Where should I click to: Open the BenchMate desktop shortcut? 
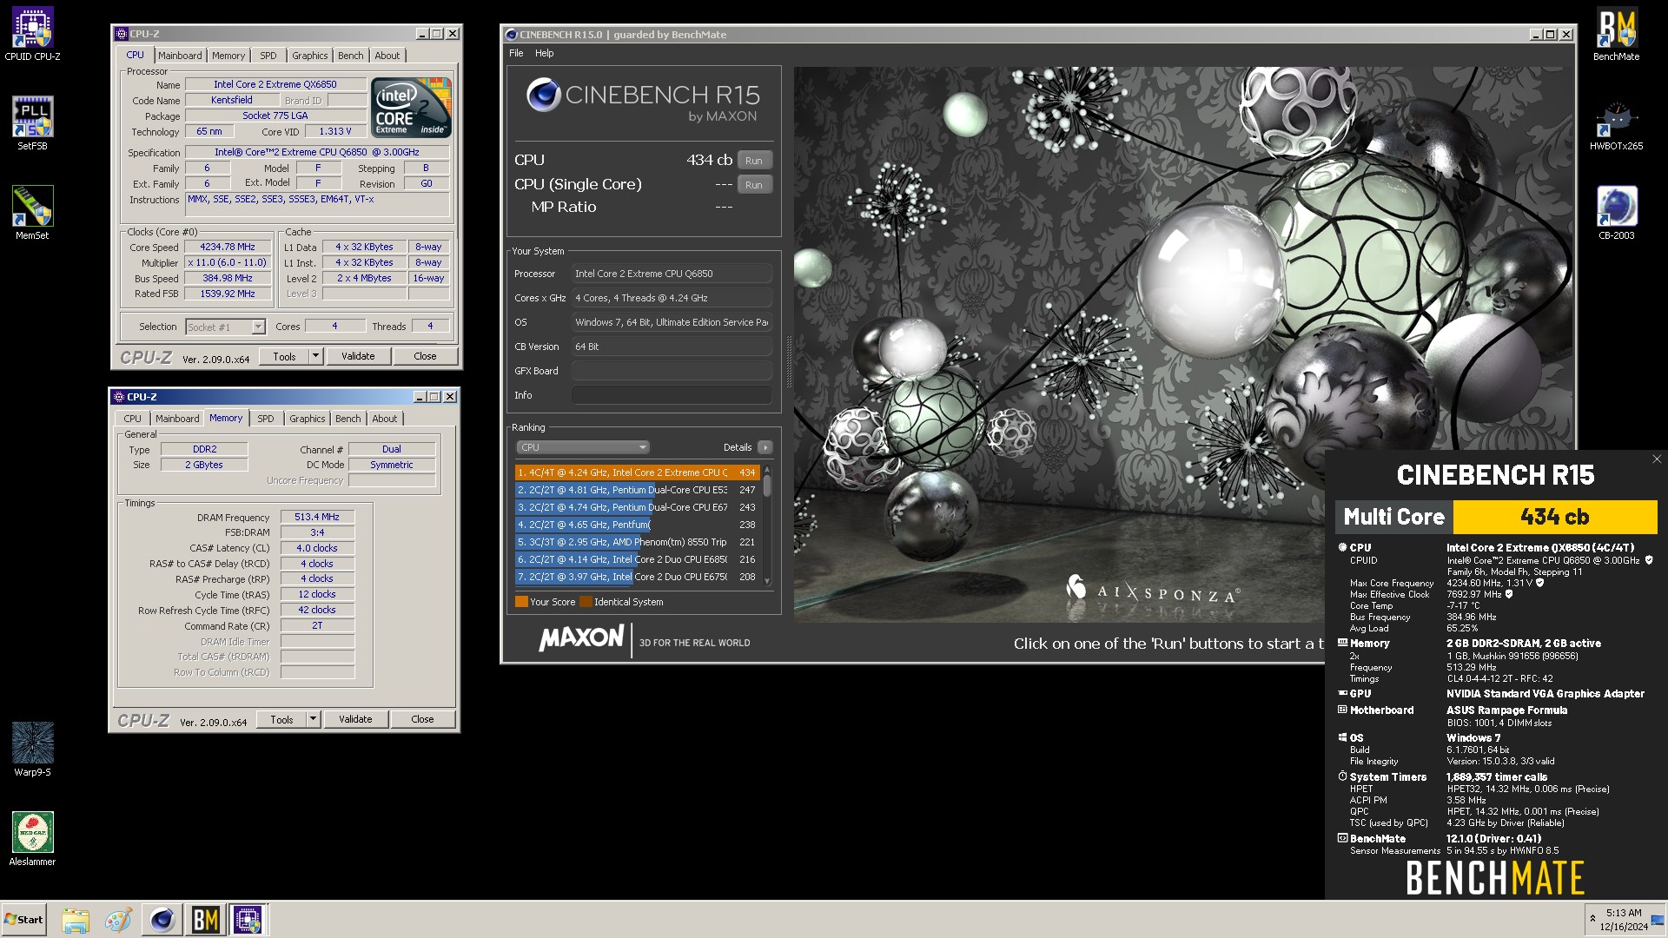point(1616,35)
